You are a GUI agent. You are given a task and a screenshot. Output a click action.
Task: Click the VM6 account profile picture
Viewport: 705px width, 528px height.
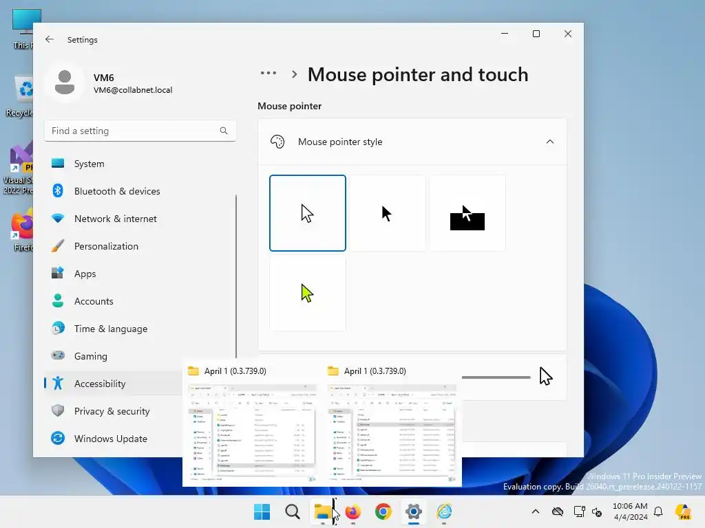click(x=65, y=82)
